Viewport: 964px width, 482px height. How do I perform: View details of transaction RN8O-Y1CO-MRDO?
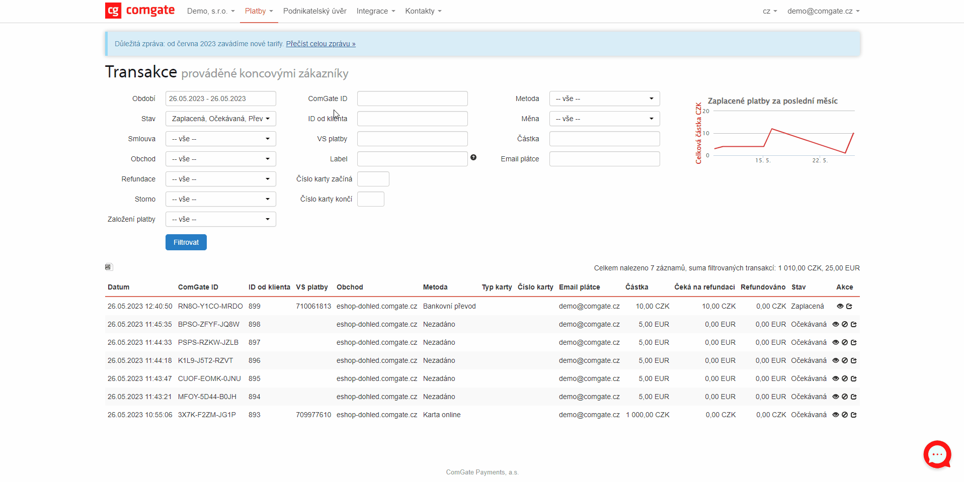click(840, 306)
